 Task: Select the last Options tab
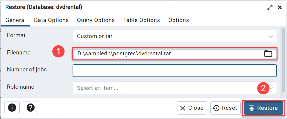(178, 20)
